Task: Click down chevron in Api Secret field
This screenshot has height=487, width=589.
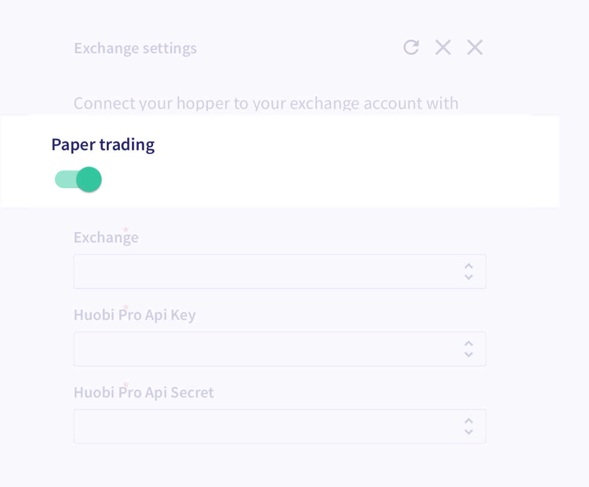Action: point(469,432)
